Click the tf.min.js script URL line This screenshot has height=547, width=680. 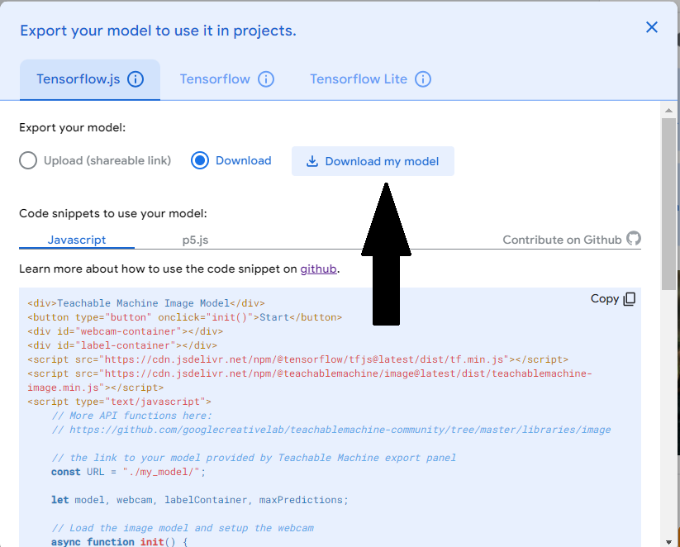298,359
